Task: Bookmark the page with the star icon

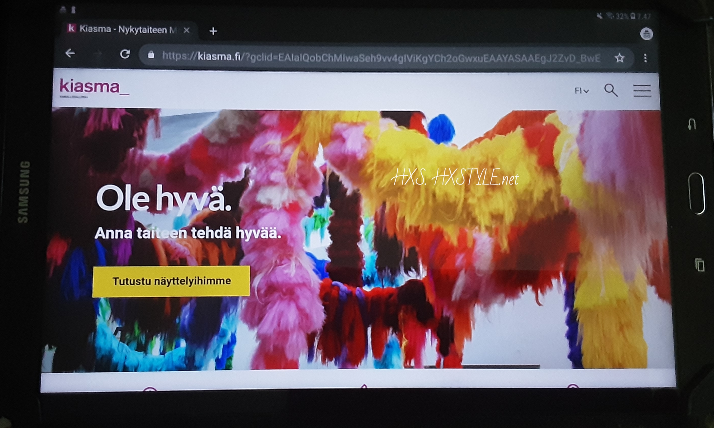Action: (x=619, y=58)
